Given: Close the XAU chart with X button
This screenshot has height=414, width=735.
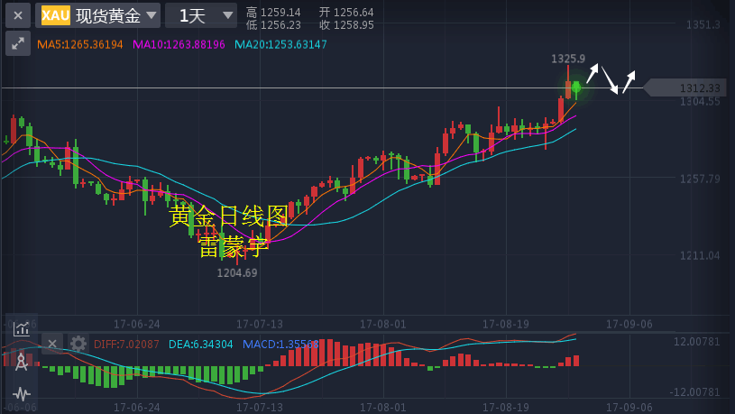Looking at the screenshot, I should (17, 15).
